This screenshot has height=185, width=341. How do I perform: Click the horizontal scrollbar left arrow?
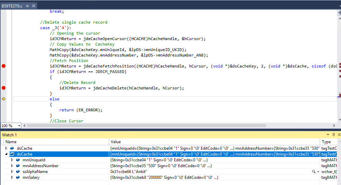click(24, 126)
